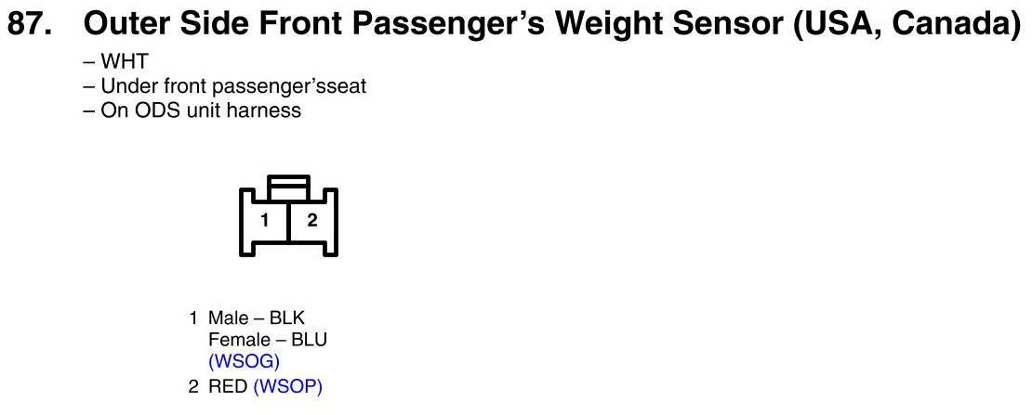This screenshot has height=415, width=1032.
Task: Click the "Female – BLU" wire entry
Action: point(268,340)
